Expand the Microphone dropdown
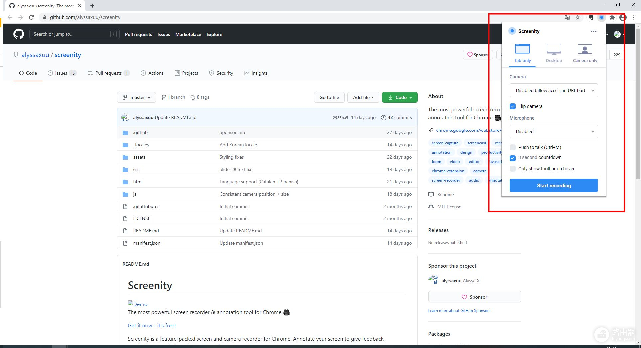This screenshot has width=641, height=348. (x=554, y=131)
